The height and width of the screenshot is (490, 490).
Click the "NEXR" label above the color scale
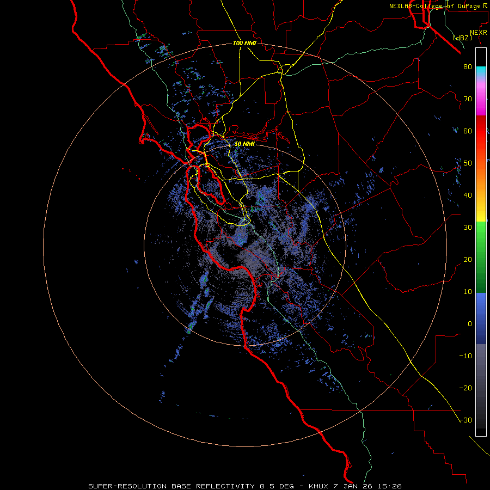click(479, 33)
